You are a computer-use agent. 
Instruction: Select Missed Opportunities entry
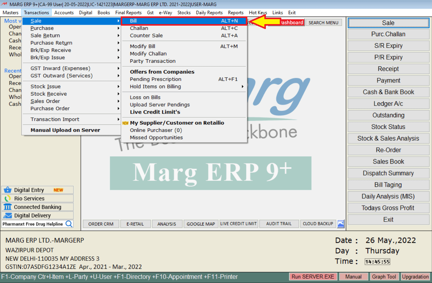(x=184, y=137)
